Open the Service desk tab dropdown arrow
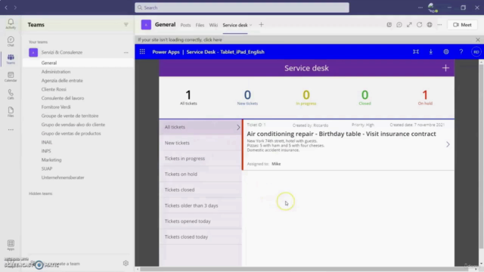 (x=250, y=25)
